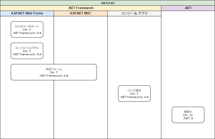
Task: Select the ASP.NET MVC header
Action: click(x=81, y=13)
